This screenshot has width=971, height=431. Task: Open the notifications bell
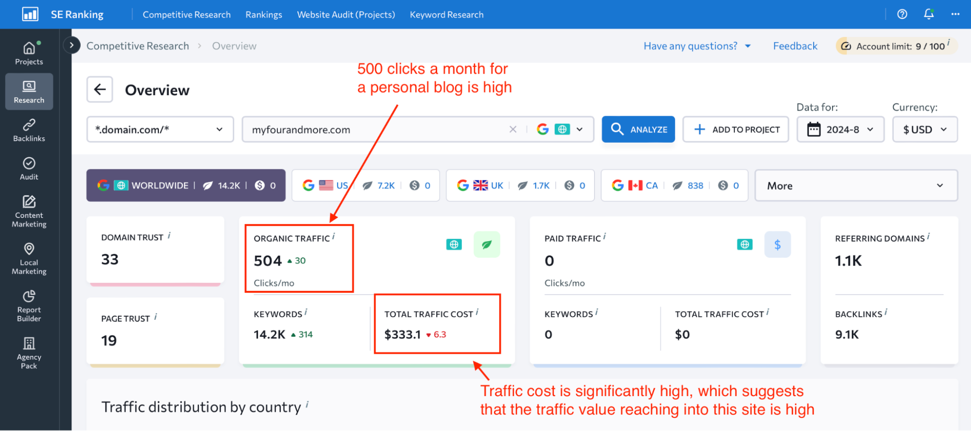pos(929,14)
